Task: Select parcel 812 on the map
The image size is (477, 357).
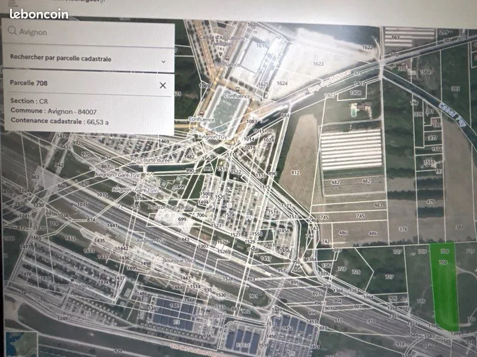Action: click(x=295, y=173)
